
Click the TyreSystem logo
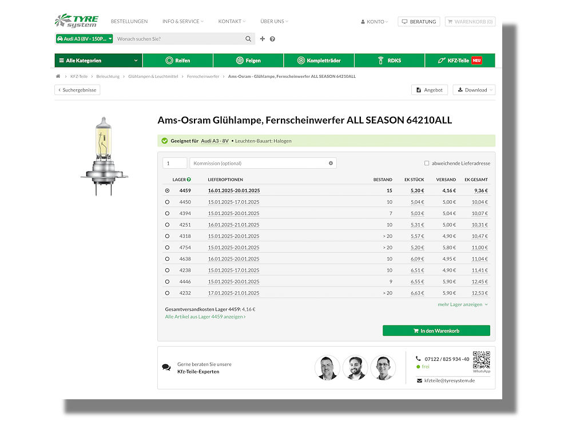(x=77, y=21)
